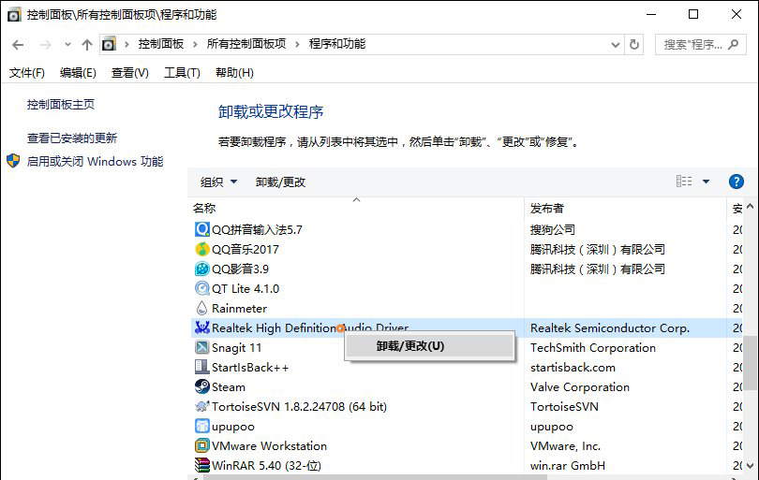The image size is (759, 480).
Task: Click publisher 搜狗公司
Action: [553, 229]
